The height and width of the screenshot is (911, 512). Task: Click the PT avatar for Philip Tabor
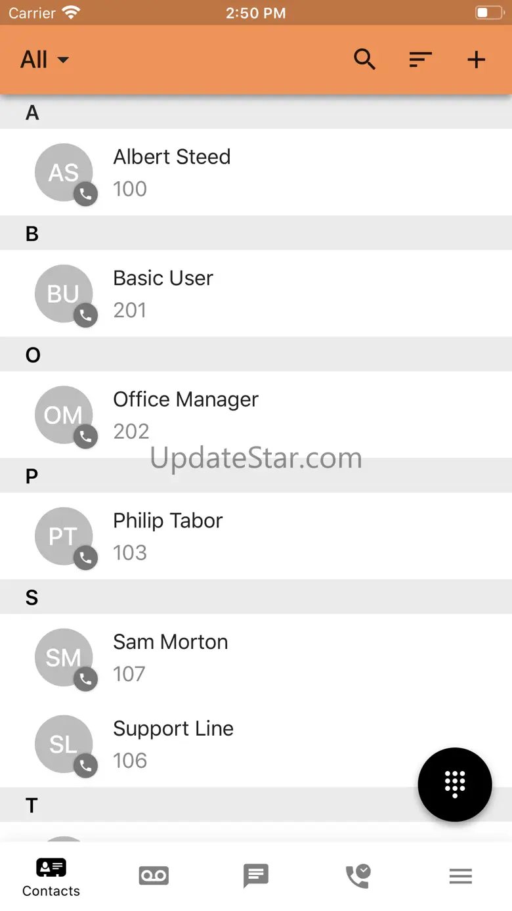point(63,536)
